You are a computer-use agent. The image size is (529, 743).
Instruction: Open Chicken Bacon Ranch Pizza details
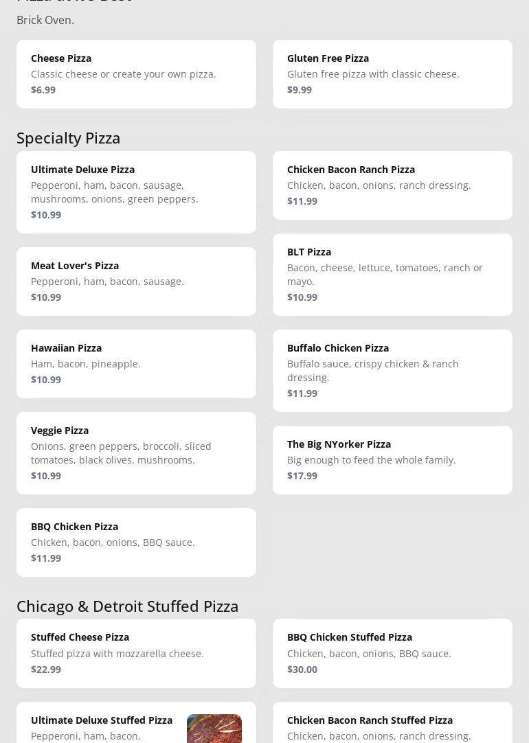[x=392, y=185]
